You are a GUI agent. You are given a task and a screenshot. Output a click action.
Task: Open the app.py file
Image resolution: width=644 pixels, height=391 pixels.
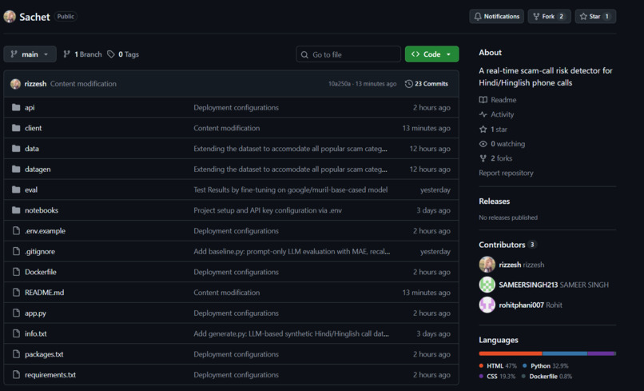coord(35,313)
